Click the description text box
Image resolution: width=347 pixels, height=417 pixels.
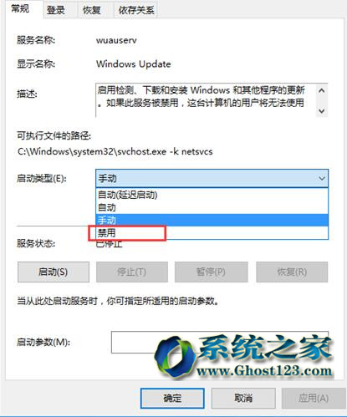click(206, 100)
